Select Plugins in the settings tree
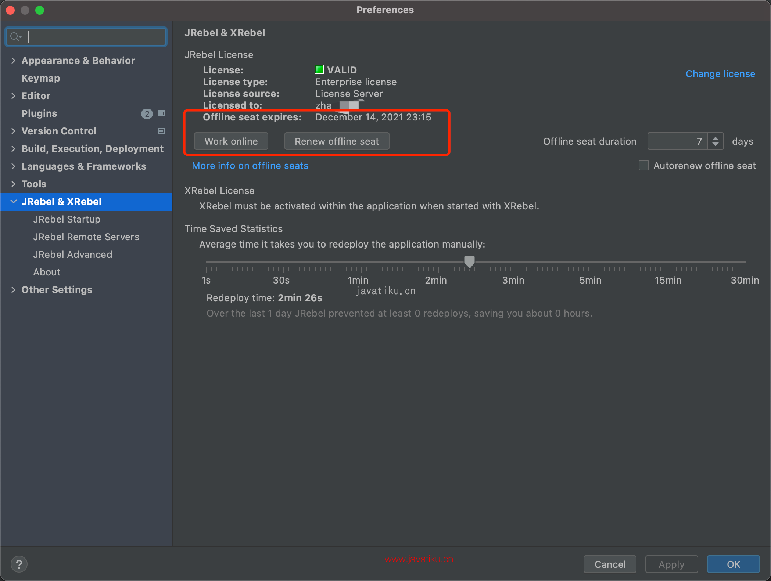The image size is (771, 581). (39, 113)
